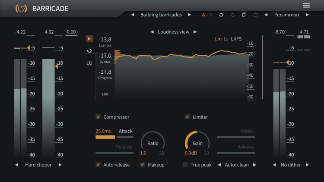The height and width of the screenshot is (182, 324).
Task: Click the limiter Release slider bar
Action: click(x=236, y=153)
